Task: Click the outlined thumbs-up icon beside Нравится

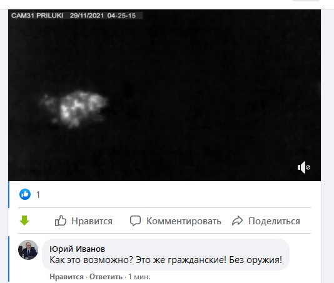Action: [x=61, y=221]
